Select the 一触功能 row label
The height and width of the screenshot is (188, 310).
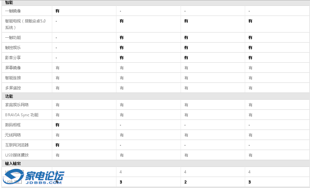click(13, 38)
